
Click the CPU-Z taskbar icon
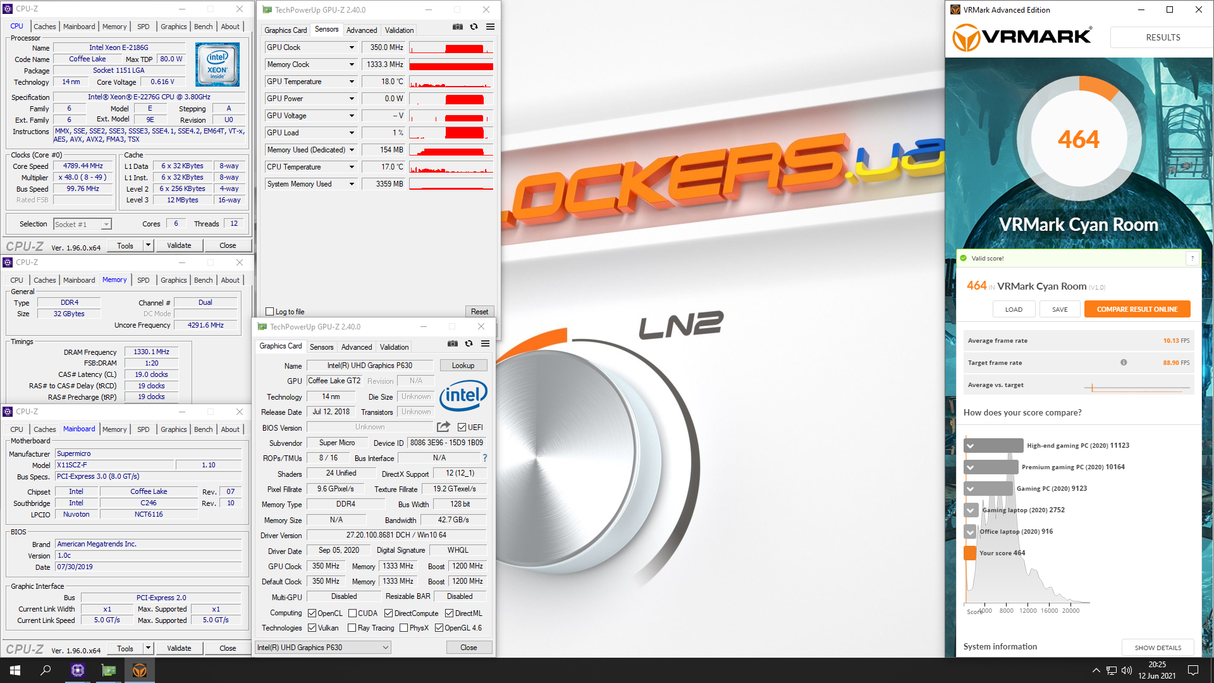(78, 670)
